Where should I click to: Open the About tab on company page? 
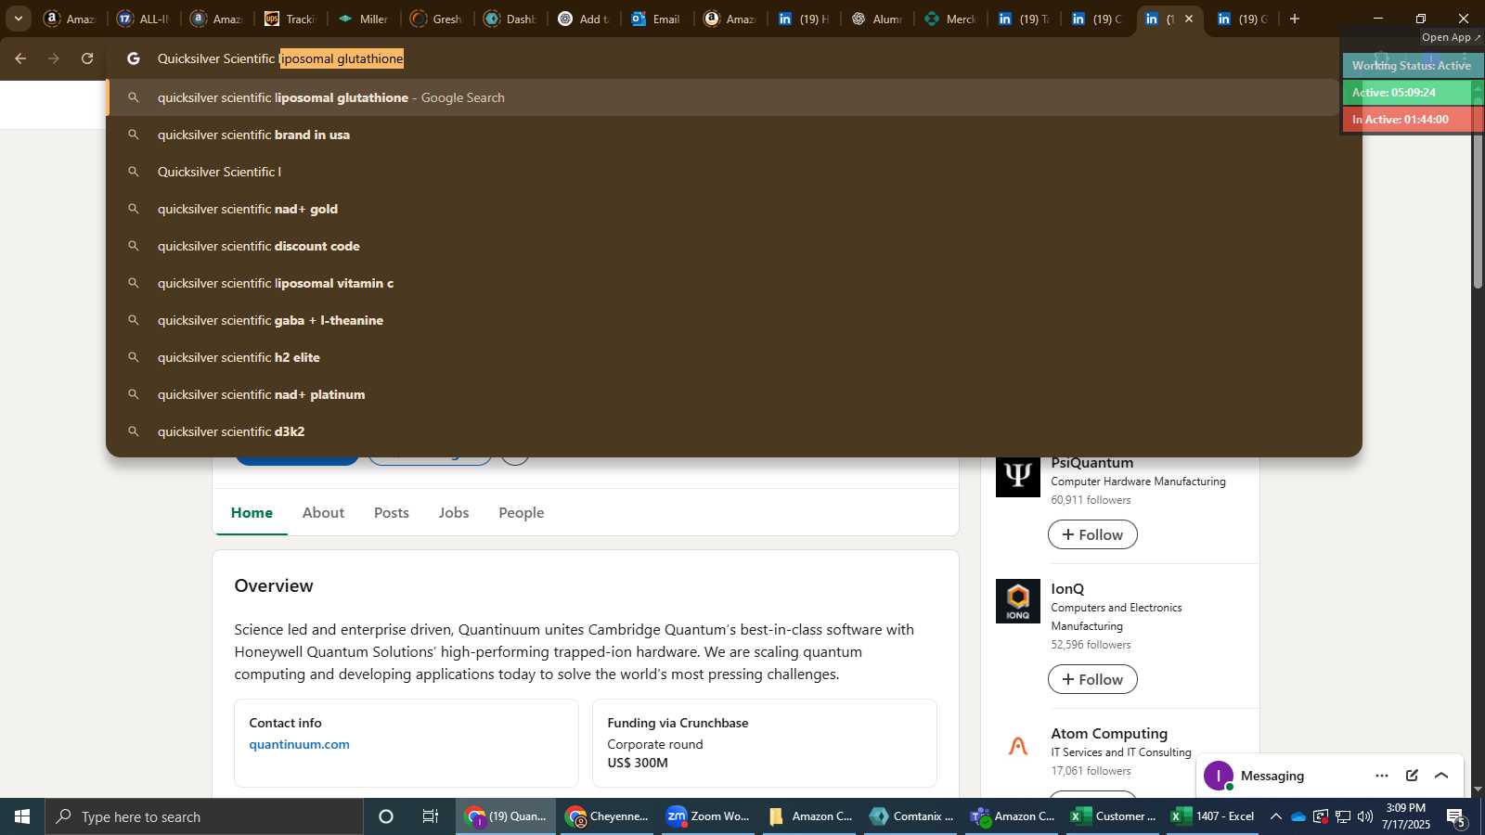coord(323,512)
